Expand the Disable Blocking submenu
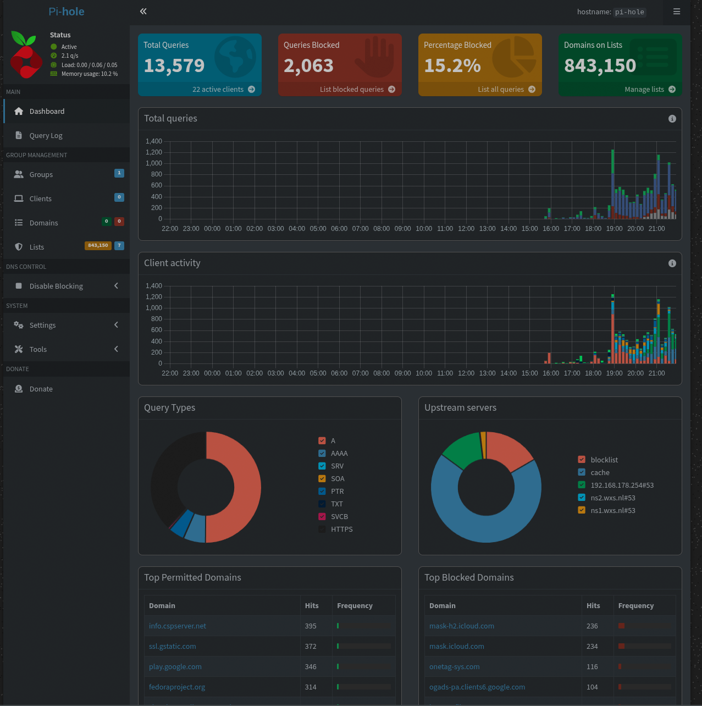The width and height of the screenshot is (702, 706). point(116,286)
